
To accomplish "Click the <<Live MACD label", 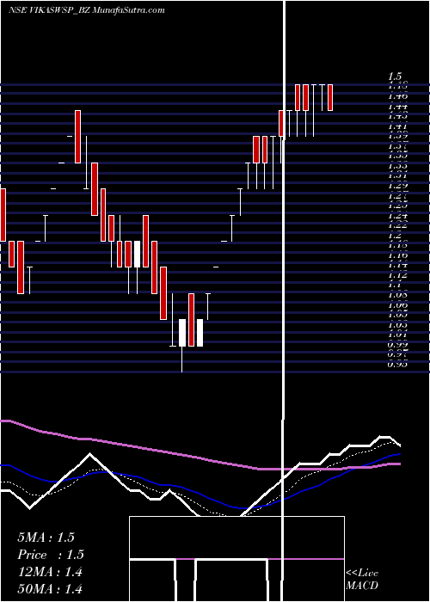I will (x=362, y=579).
